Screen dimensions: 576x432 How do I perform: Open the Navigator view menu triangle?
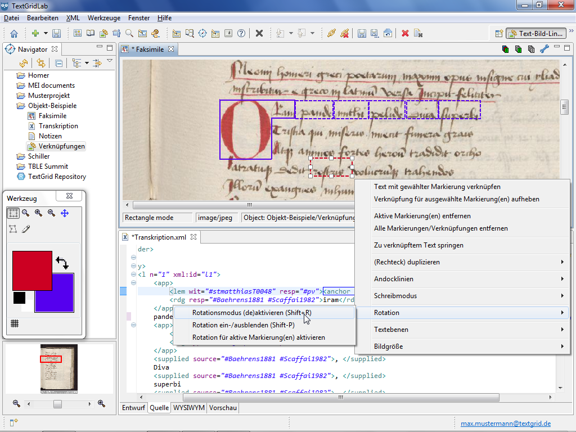click(110, 61)
